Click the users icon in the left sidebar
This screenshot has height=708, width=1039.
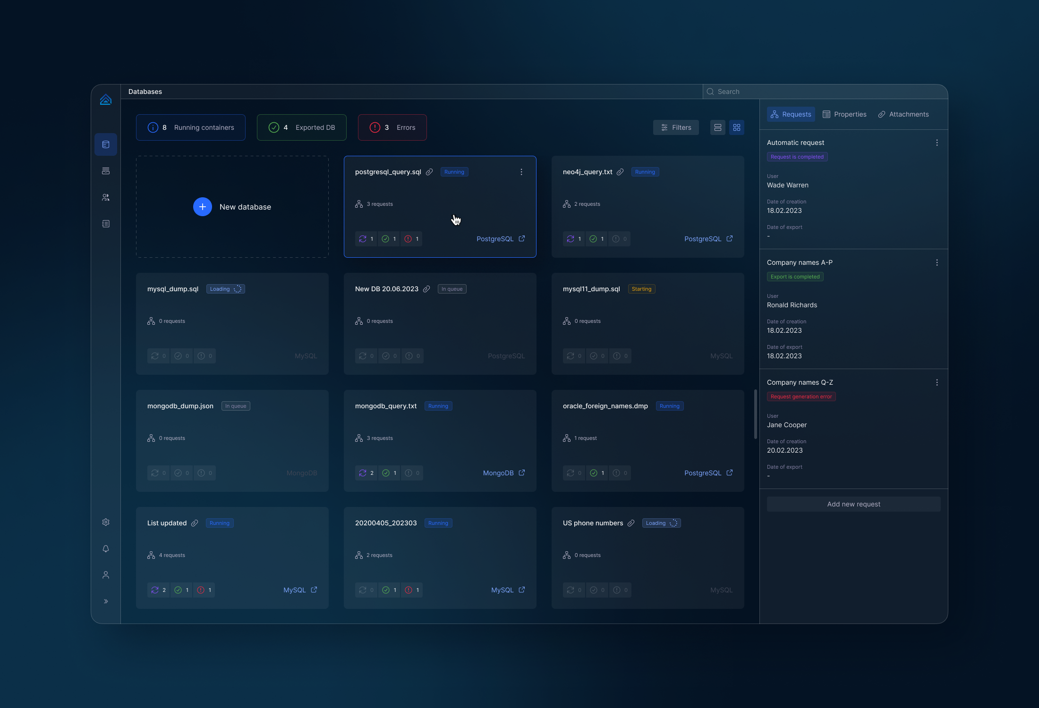click(106, 197)
